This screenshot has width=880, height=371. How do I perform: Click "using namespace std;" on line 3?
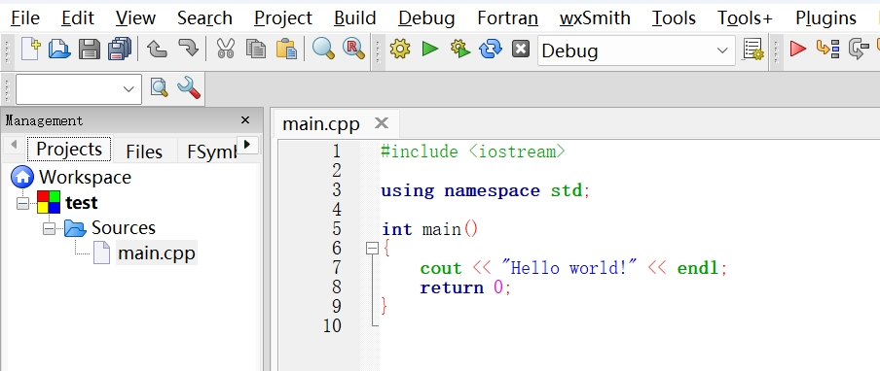pos(486,190)
